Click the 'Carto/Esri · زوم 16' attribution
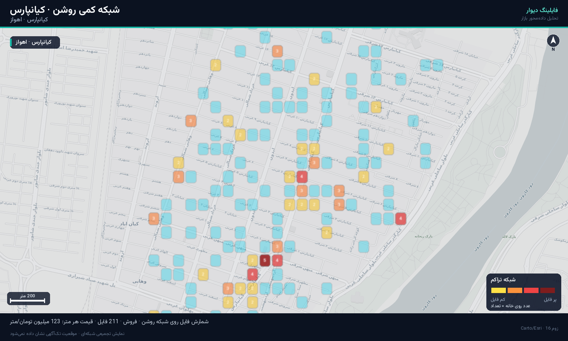This screenshot has height=341, width=568. (x=540, y=328)
